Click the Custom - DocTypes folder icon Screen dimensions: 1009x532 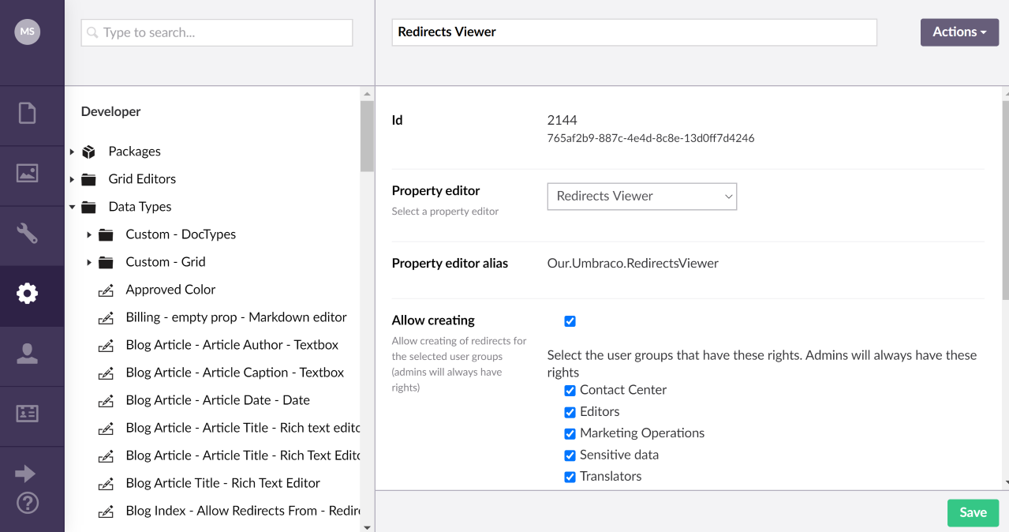[x=106, y=234]
